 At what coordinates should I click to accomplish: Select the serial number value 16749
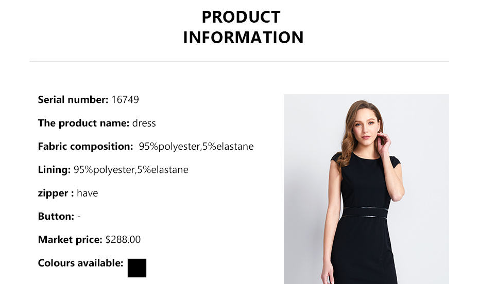[x=125, y=100]
